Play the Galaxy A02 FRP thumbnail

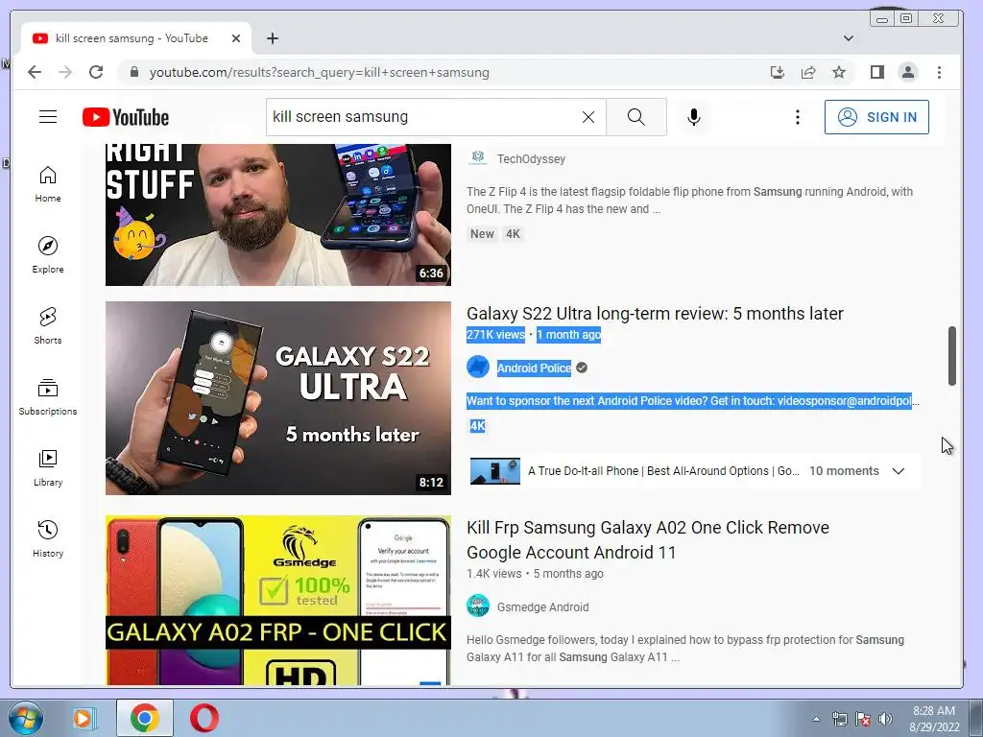[278, 601]
